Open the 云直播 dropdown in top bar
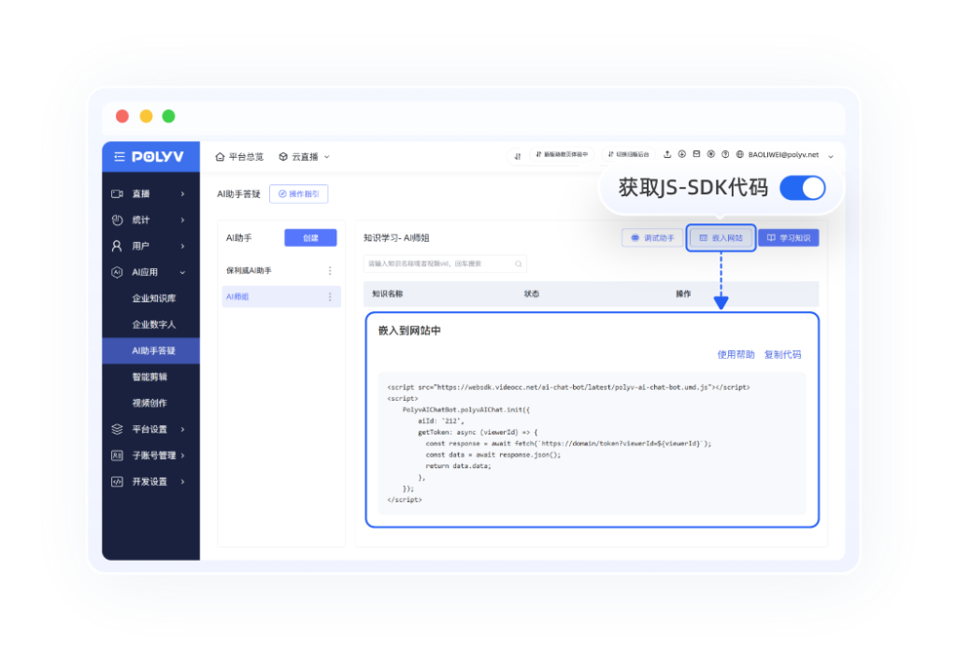Image resolution: width=957 pixels, height=670 pixels. coord(304,157)
